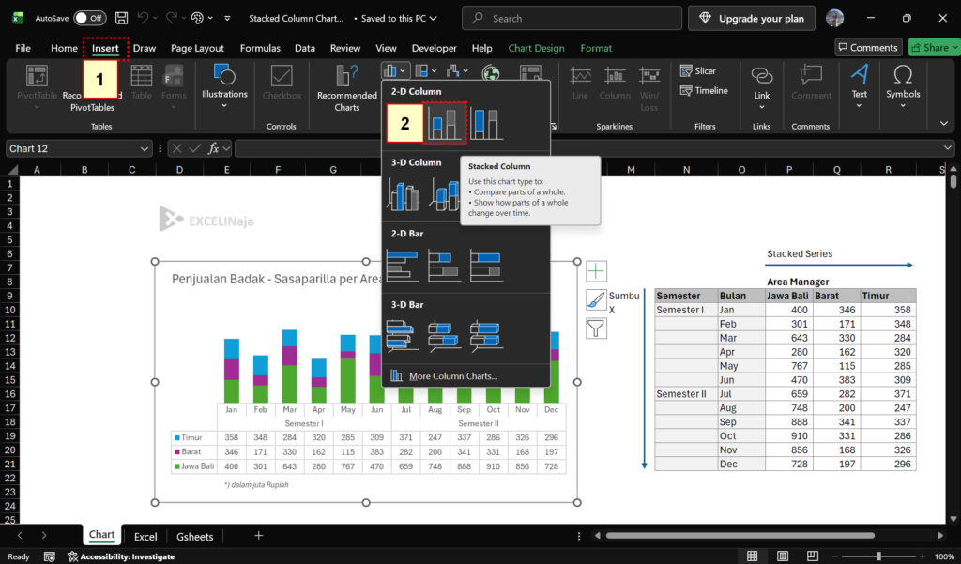Screen dimensions: 961x564
Task: Select the chart title Penjualan Badak
Action: click(277, 279)
